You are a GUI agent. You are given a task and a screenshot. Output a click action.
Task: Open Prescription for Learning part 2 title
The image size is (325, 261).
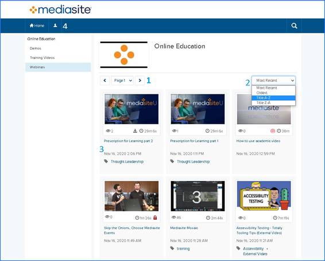point(129,141)
